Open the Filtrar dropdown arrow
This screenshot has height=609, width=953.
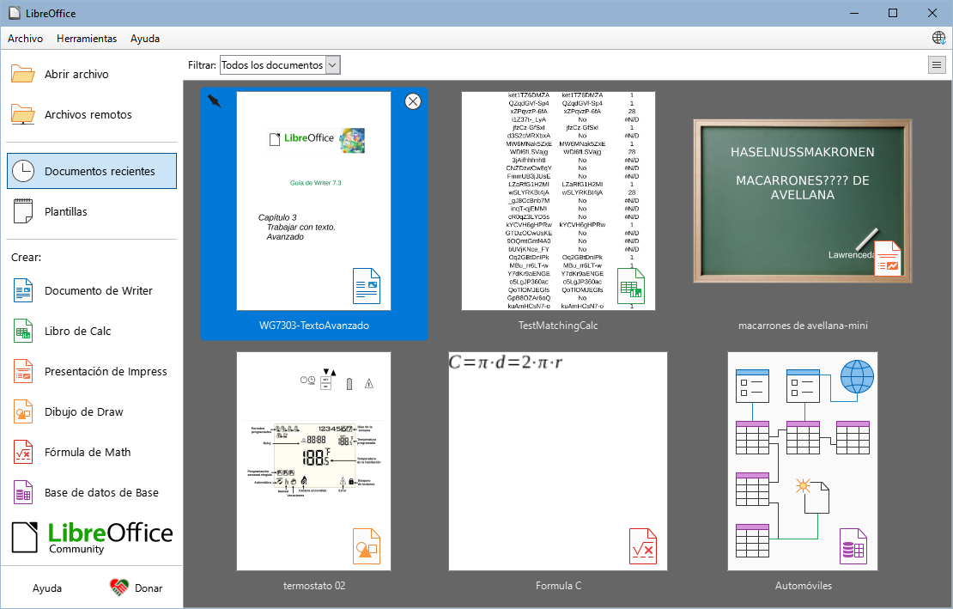[x=332, y=65]
